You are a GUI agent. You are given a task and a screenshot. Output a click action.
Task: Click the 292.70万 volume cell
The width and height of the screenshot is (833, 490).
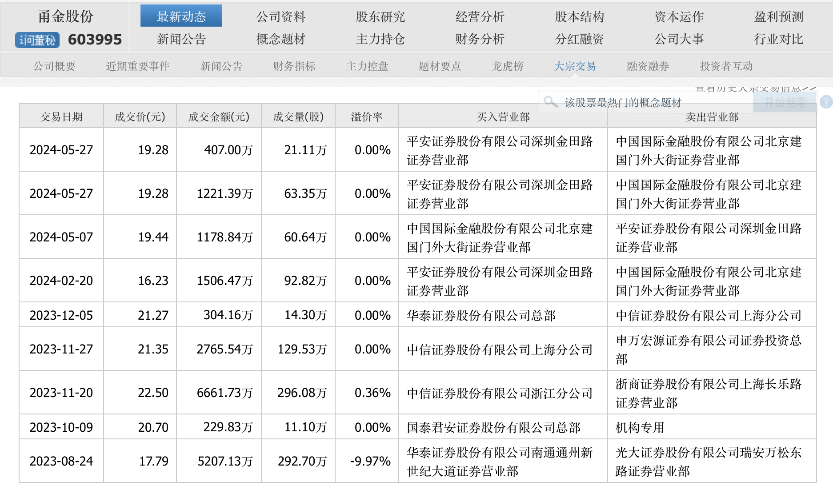298,461
